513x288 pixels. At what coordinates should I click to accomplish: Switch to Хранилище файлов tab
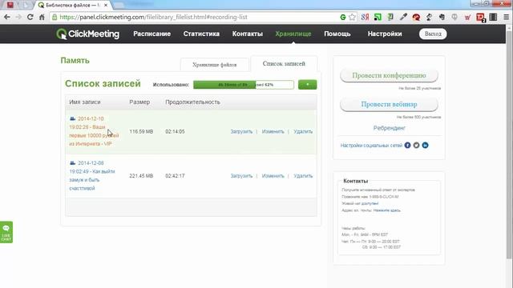pyautogui.click(x=215, y=65)
